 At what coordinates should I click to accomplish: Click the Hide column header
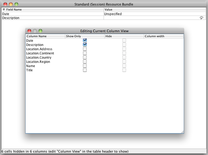pyautogui.click(x=124, y=36)
